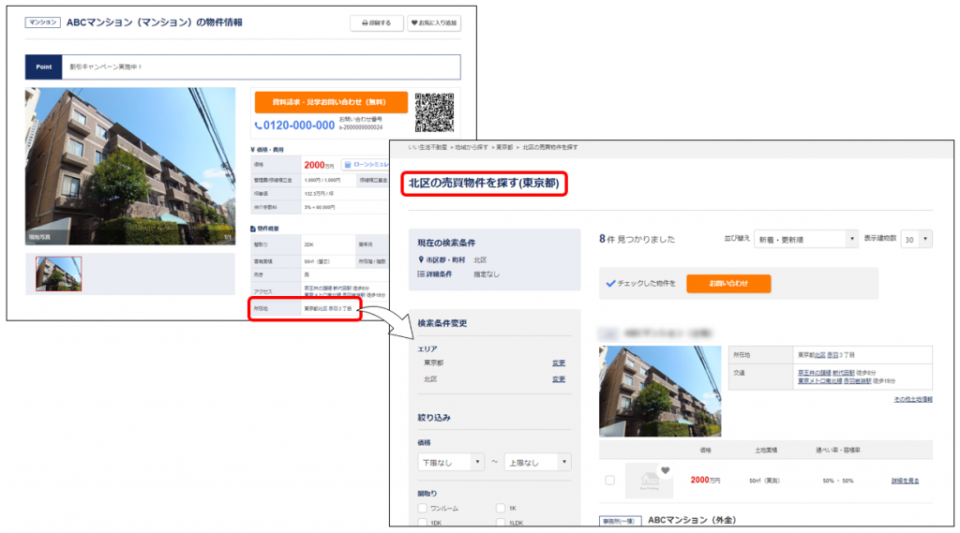Expand the 下限なし minimum price dropdown
Image resolution: width=960 pixels, height=533 pixels.
pyautogui.click(x=451, y=462)
